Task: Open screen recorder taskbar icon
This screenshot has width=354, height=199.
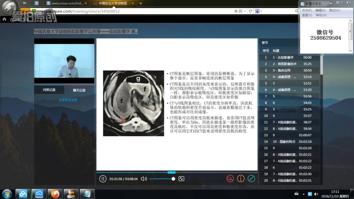Action: 71,194
